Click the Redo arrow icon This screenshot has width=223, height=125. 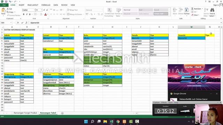[x=15, y=1]
